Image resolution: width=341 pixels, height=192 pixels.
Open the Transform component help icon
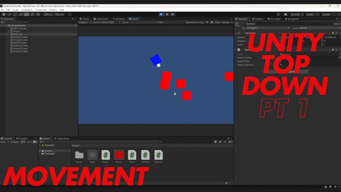[333, 33]
